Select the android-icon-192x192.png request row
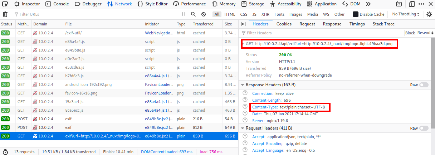435x155 pixels. pos(119,84)
